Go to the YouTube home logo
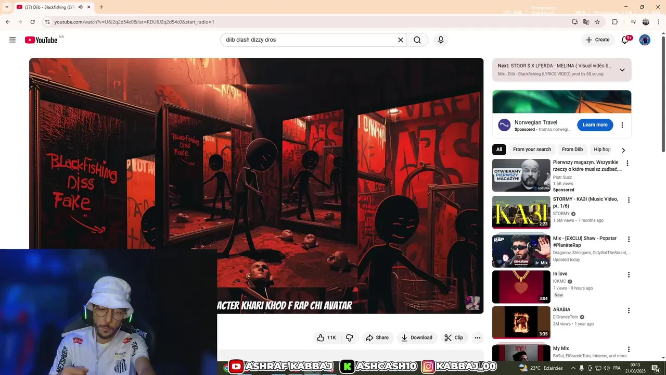This screenshot has width=666, height=375. 41,40
